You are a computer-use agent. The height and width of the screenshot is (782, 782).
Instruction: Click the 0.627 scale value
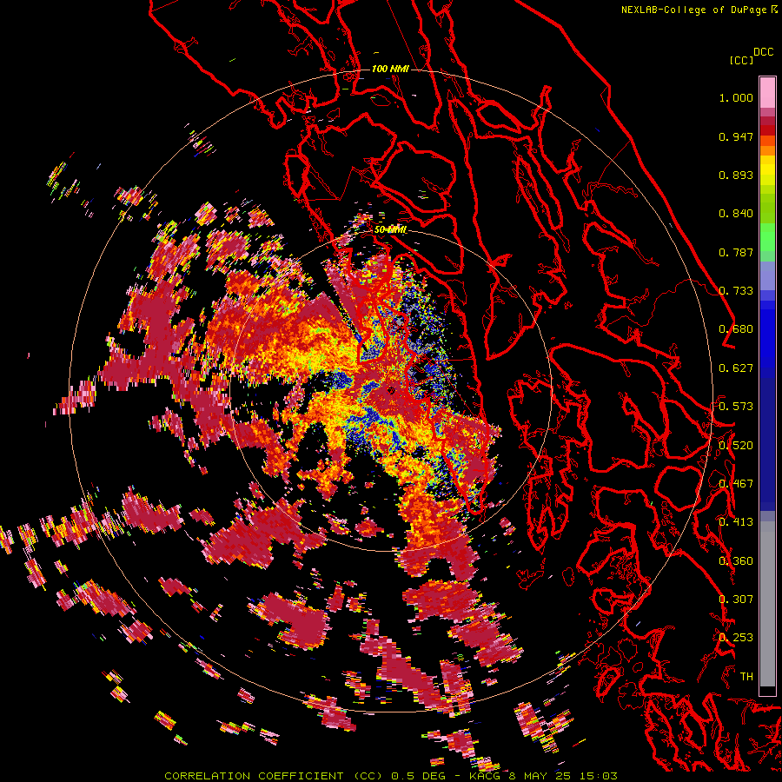pos(736,368)
